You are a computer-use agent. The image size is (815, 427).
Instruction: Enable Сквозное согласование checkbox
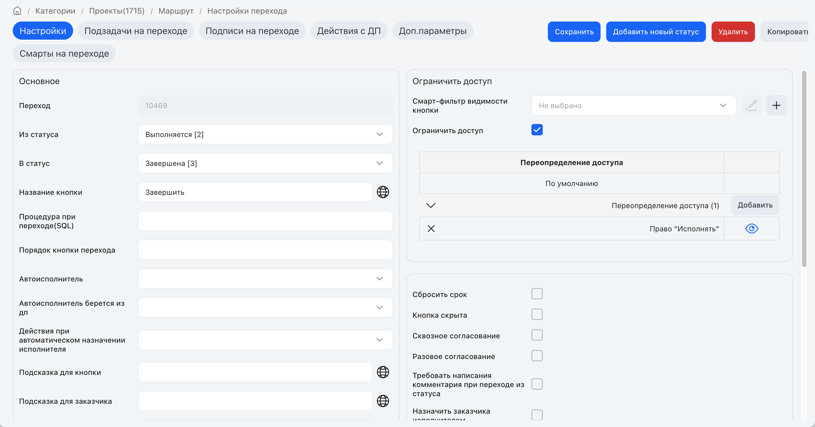click(x=537, y=335)
